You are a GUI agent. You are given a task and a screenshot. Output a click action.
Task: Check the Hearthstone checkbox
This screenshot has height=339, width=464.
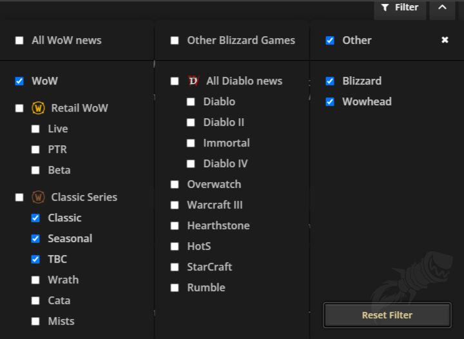tap(175, 226)
